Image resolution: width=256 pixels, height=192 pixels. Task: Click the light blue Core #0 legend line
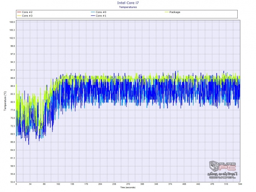coord(93,12)
